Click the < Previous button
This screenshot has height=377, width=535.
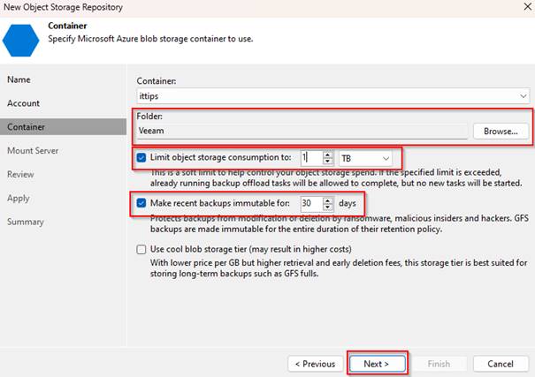(316, 364)
